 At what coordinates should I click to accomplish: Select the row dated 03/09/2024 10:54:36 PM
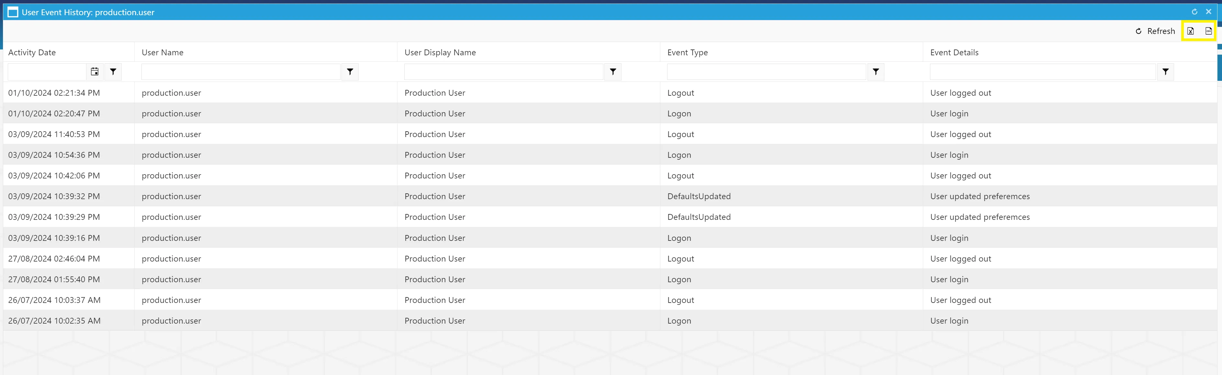click(610, 155)
